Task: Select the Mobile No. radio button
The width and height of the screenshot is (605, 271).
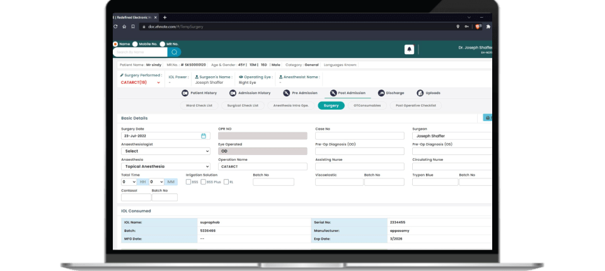Action: (x=135, y=44)
